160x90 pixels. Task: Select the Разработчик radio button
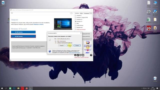point(76,27)
